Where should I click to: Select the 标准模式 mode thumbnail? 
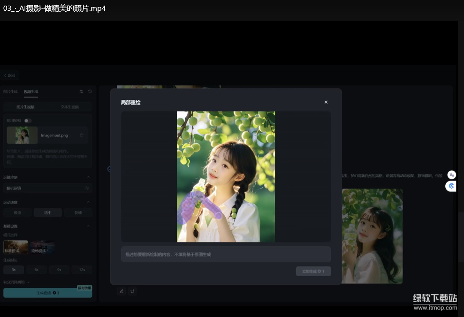[x=15, y=247]
